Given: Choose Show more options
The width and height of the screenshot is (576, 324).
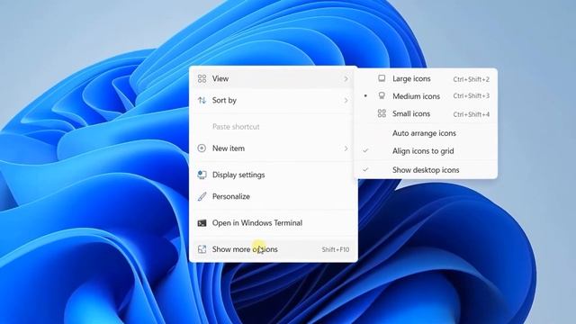Looking at the screenshot, I should coord(273,249).
